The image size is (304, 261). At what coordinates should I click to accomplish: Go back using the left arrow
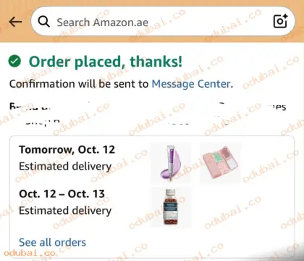[15, 22]
